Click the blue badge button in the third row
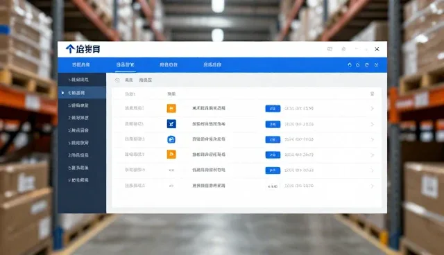The height and width of the screenshot is (255, 444). (x=273, y=139)
